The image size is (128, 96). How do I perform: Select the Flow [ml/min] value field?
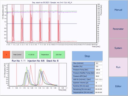[x=98, y=63]
